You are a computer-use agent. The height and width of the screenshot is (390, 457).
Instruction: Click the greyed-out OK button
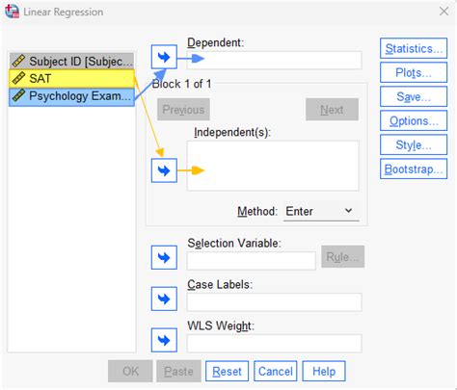point(130,372)
